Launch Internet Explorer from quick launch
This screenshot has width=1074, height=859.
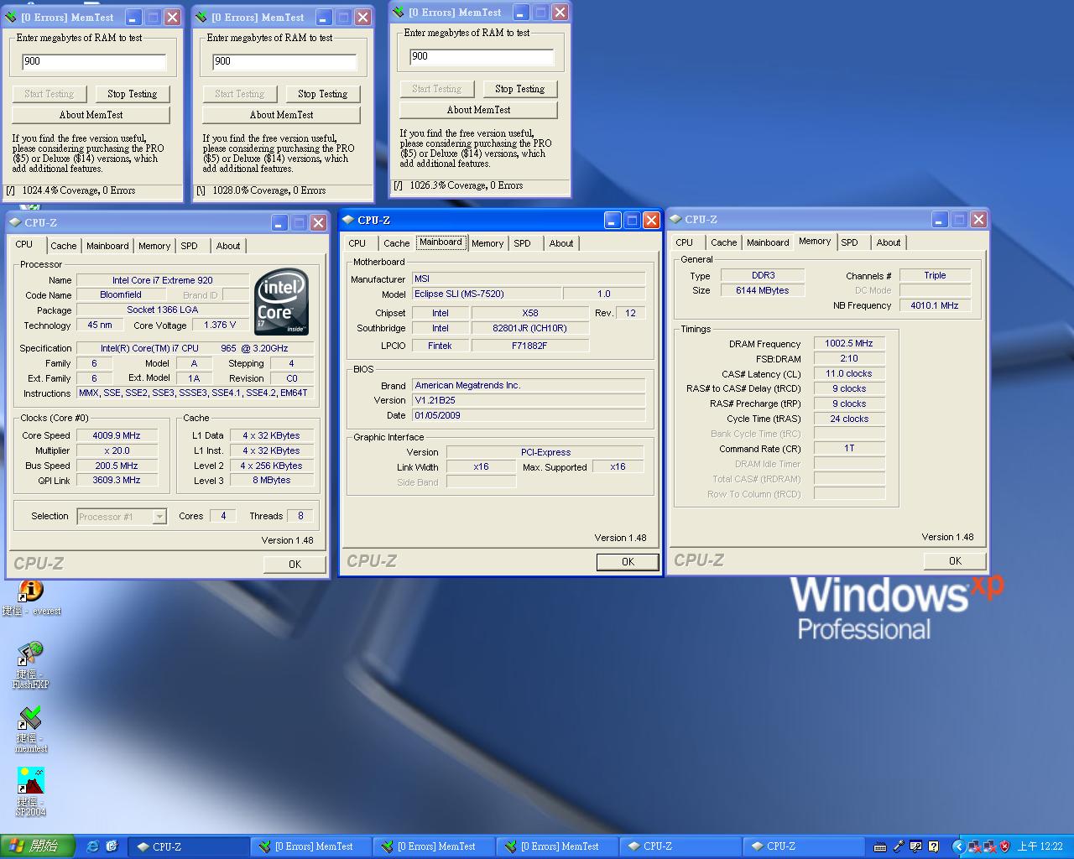point(92,846)
